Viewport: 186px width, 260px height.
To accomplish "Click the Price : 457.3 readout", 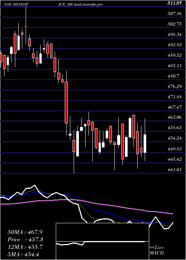I will tap(25, 240).
